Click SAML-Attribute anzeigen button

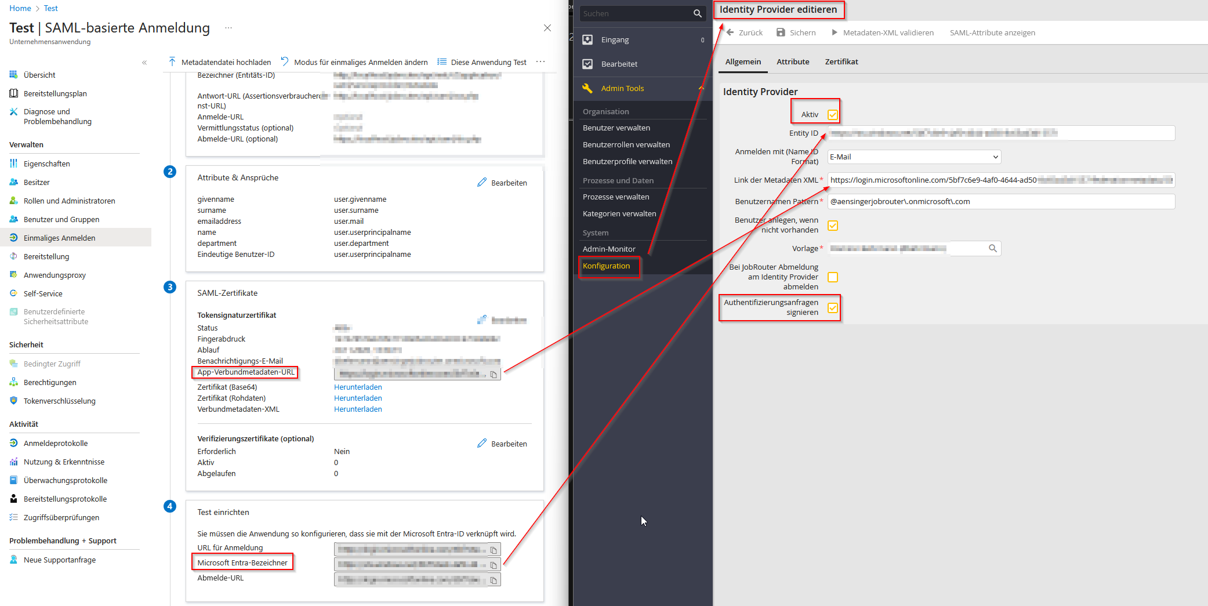point(992,32)
